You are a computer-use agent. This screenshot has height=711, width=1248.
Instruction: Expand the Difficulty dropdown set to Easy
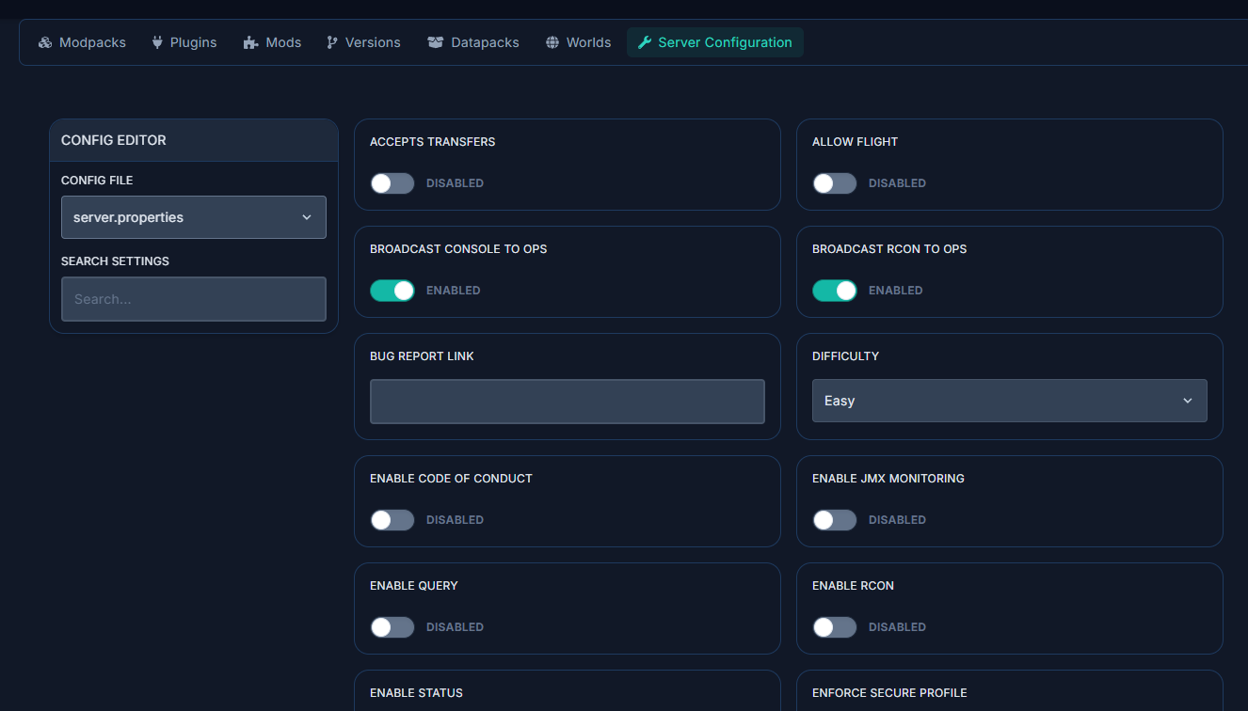1009,401
